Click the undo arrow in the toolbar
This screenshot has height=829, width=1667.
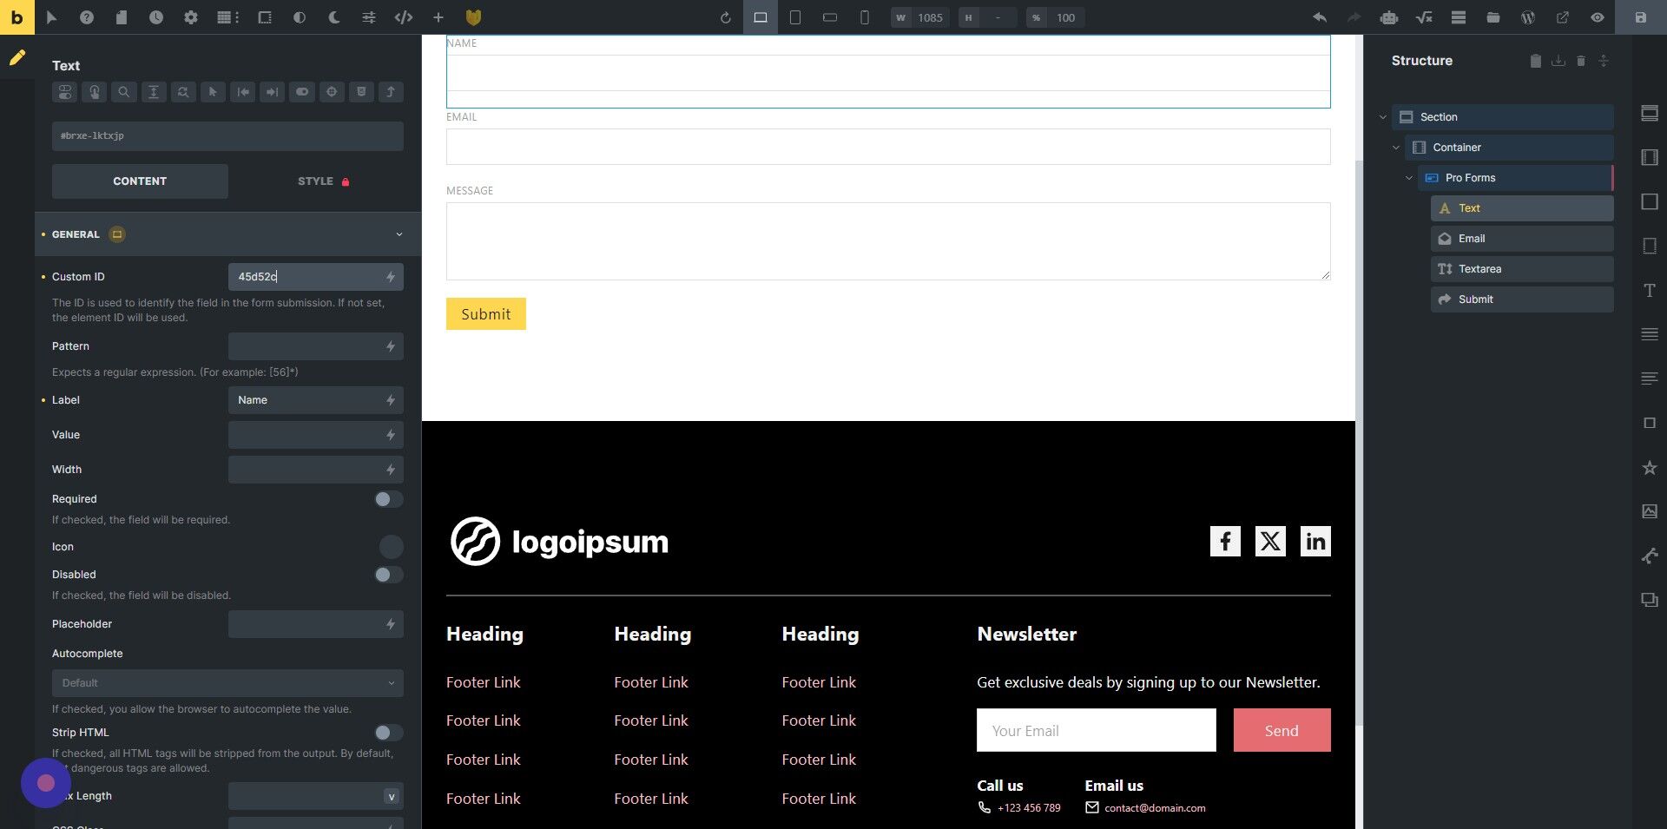(x=1319, y=17)
